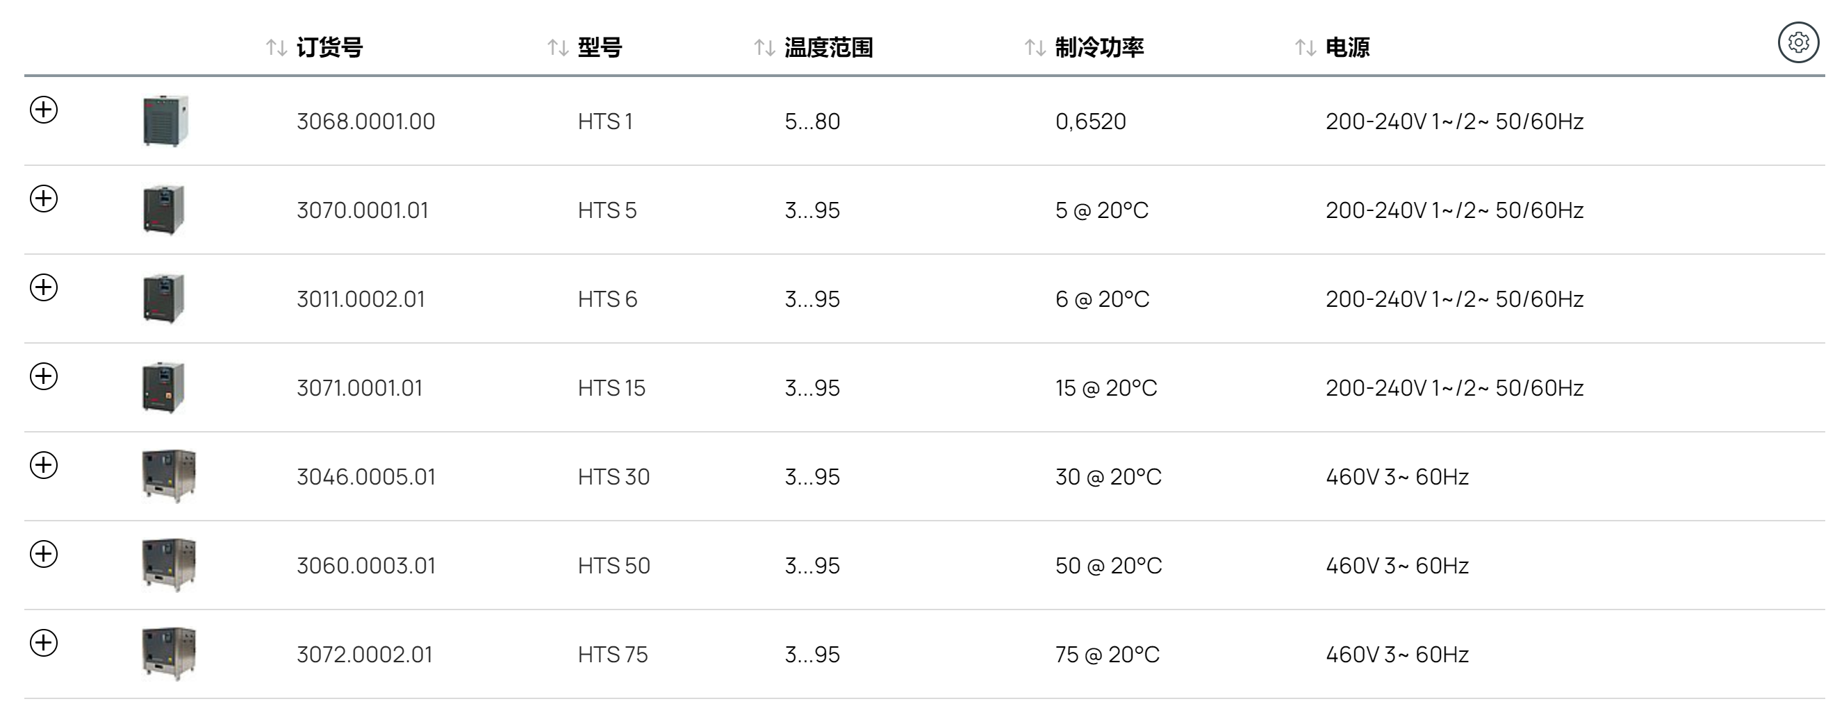The width and height of the screenshot is (1835, 706).
Task: Click the HTS 15 product image
Action: coord(164,387)
